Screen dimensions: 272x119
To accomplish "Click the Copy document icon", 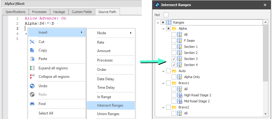I will (x=32, y=50).
